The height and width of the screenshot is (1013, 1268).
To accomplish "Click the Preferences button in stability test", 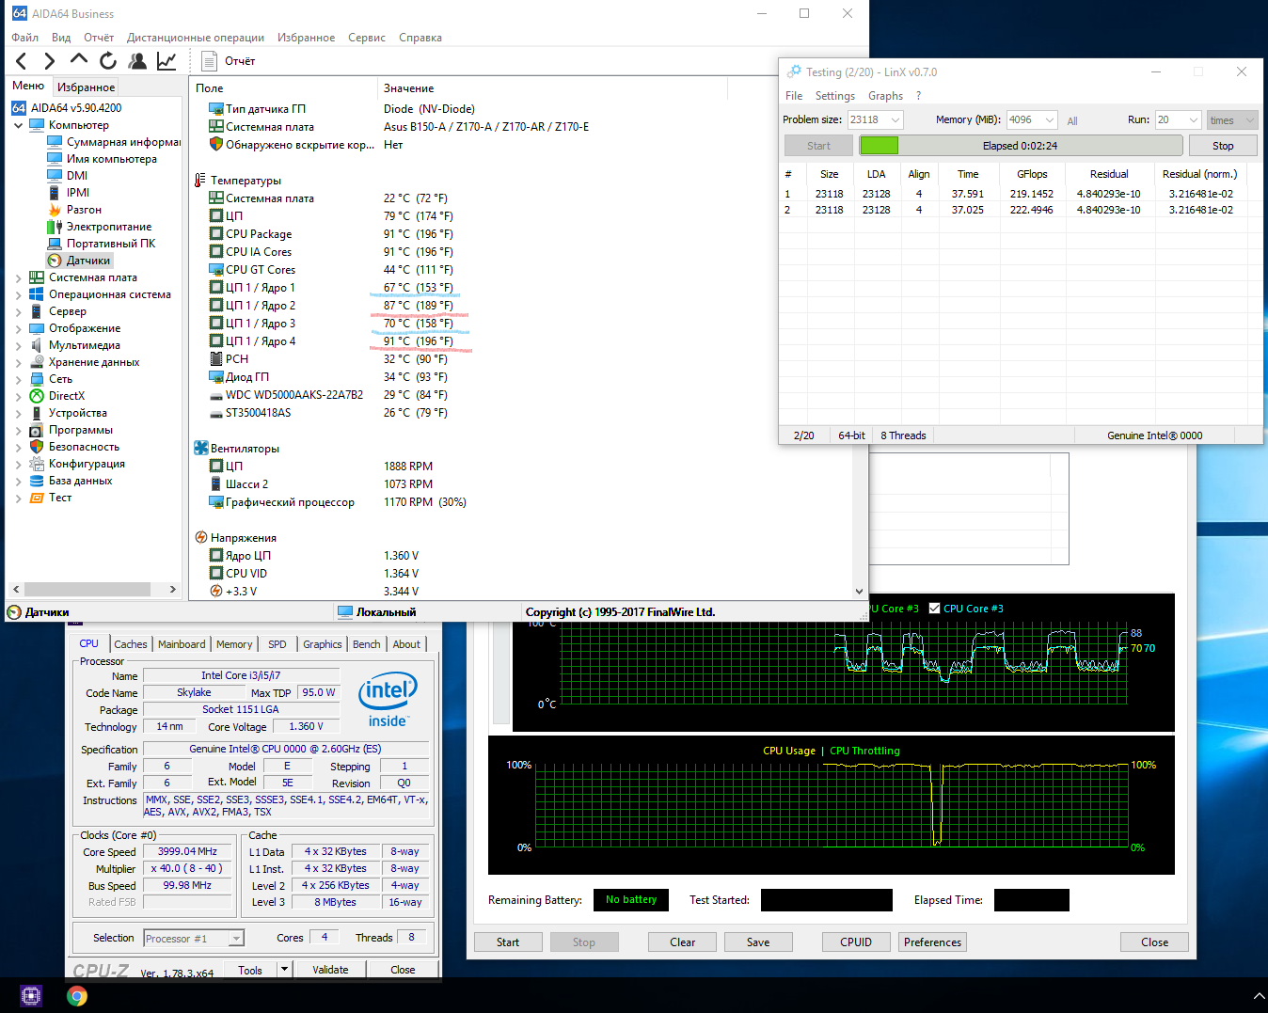I will (x=932, y=942).
